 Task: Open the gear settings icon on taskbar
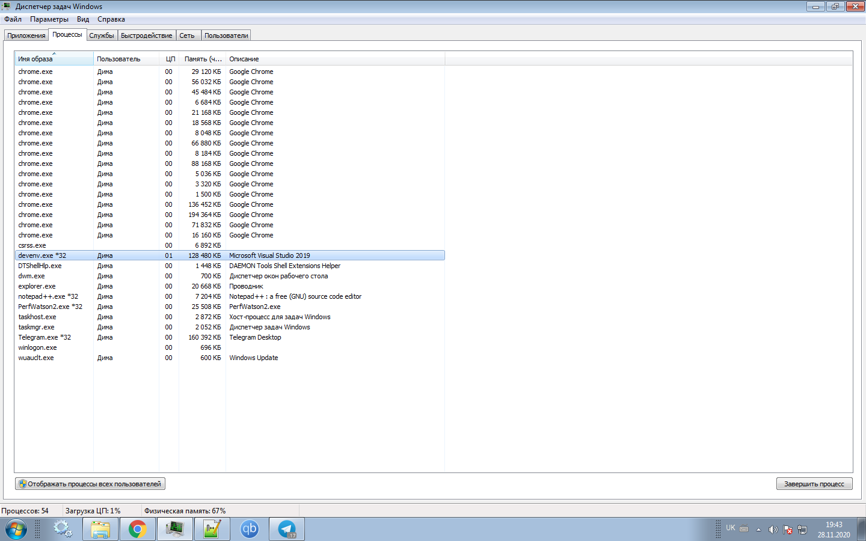click(63, 530)
